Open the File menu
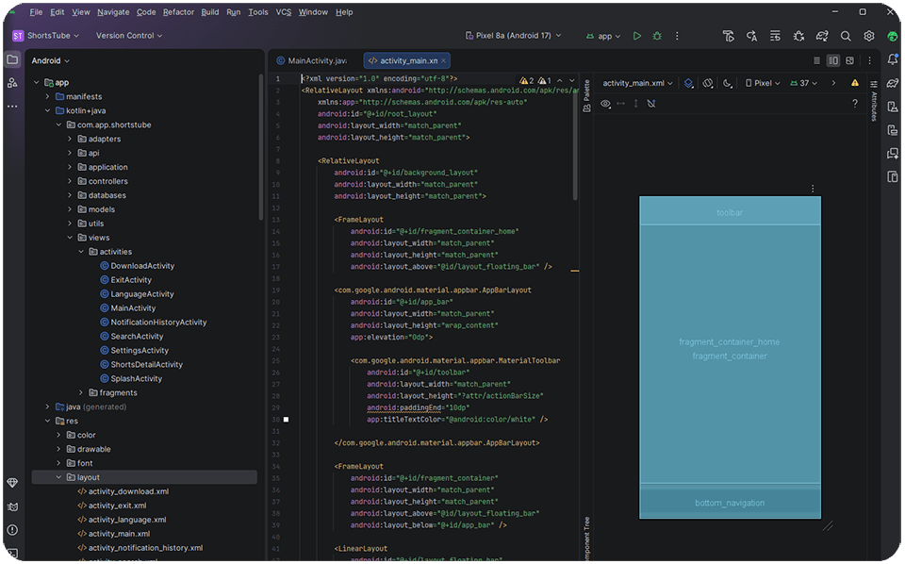Viewport: 905px width, 564px height. pyautogui.click(x=36, y=12)
